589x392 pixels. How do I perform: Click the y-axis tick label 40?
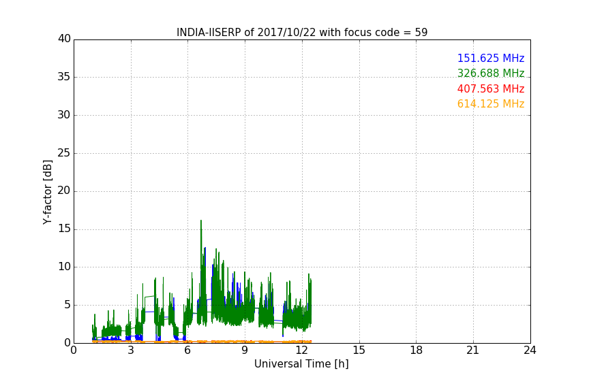tap(64, 39)
